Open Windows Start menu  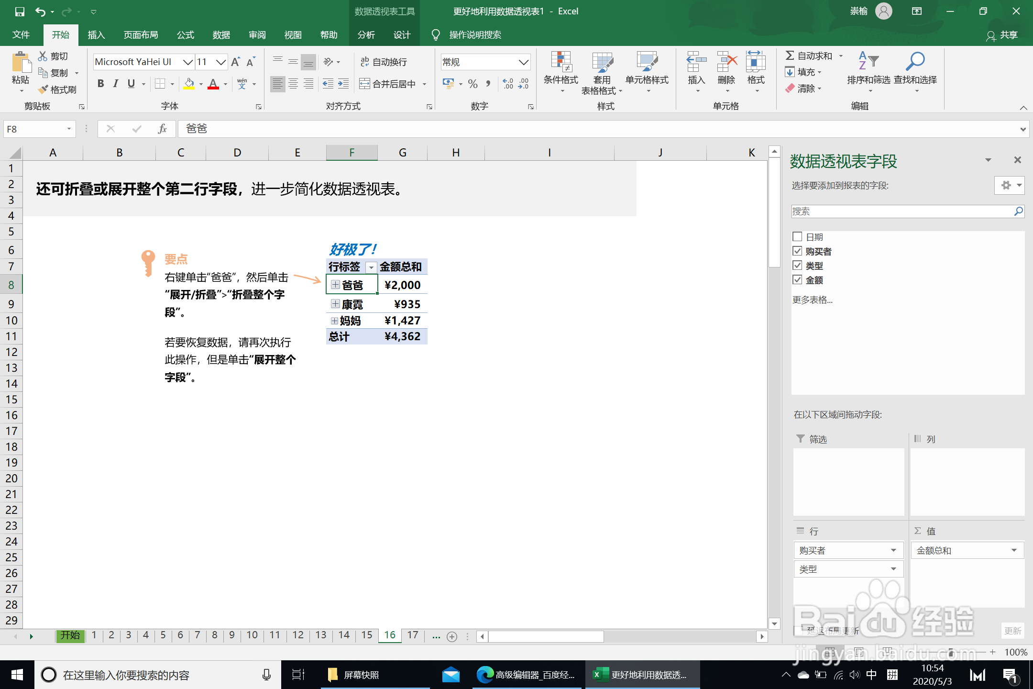(x=17, y=675)
